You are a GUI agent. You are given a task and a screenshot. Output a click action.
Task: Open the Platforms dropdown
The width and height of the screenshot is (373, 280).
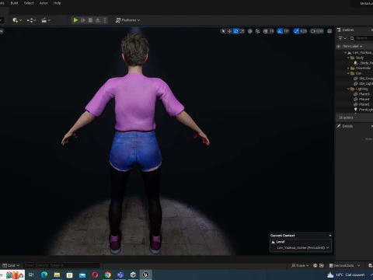coord(127,20)
